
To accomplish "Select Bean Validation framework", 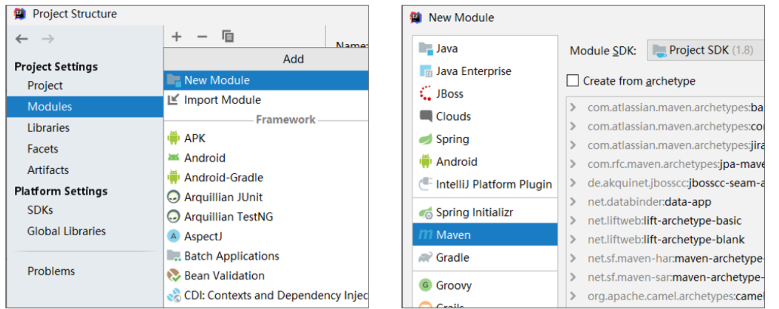I will pyautogui.click(x=224, y=276).
